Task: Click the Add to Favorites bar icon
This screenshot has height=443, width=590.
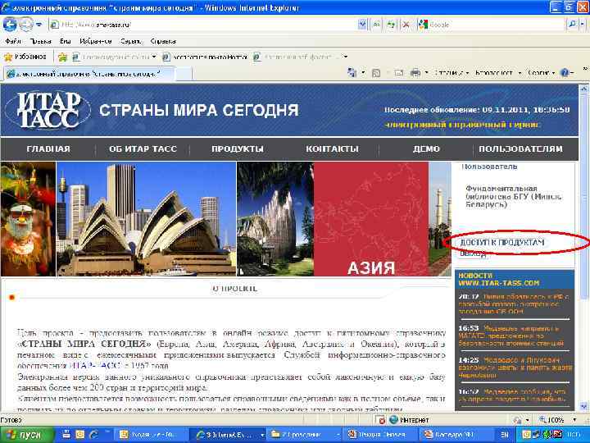Action: click(62, 57)
